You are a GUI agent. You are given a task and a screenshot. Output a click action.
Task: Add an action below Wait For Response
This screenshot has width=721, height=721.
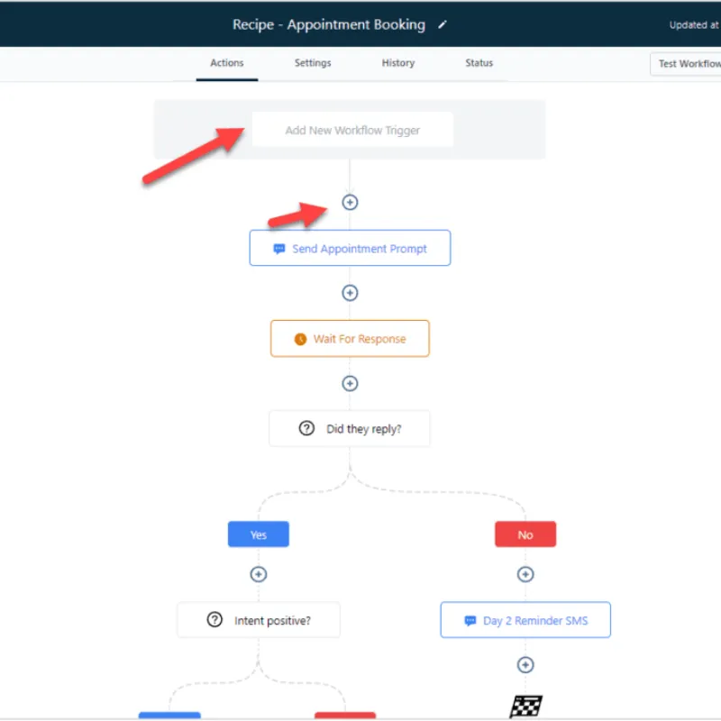(x=350, y=384)
